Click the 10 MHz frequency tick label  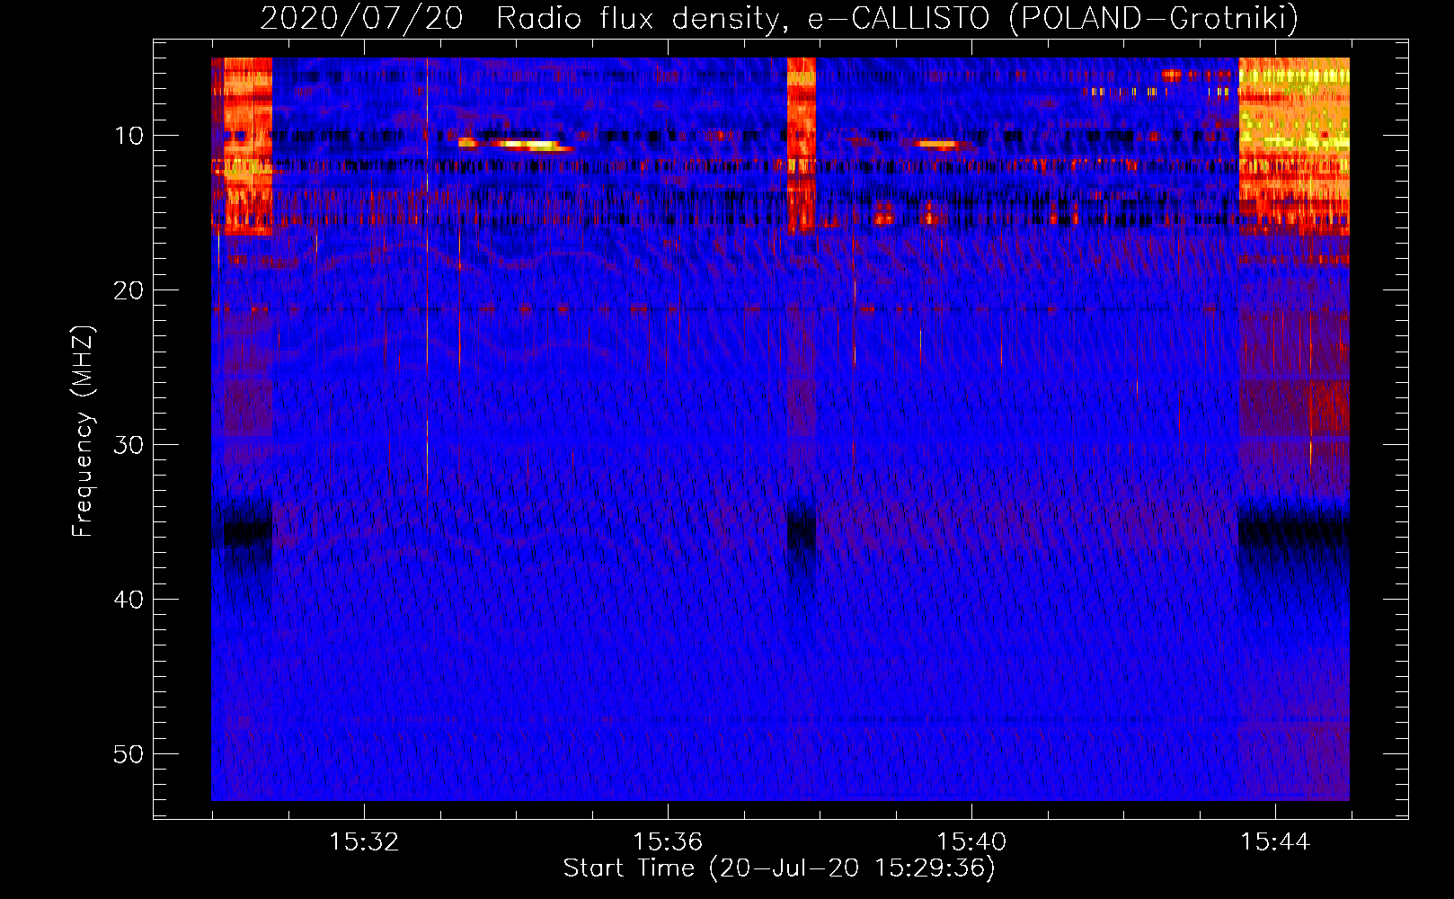[x=129, y=136]
